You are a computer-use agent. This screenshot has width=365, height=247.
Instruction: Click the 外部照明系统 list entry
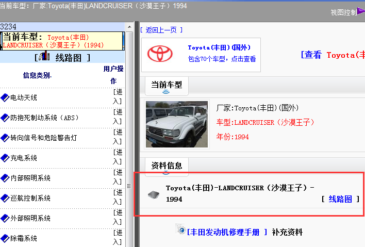tap(30, 218)
